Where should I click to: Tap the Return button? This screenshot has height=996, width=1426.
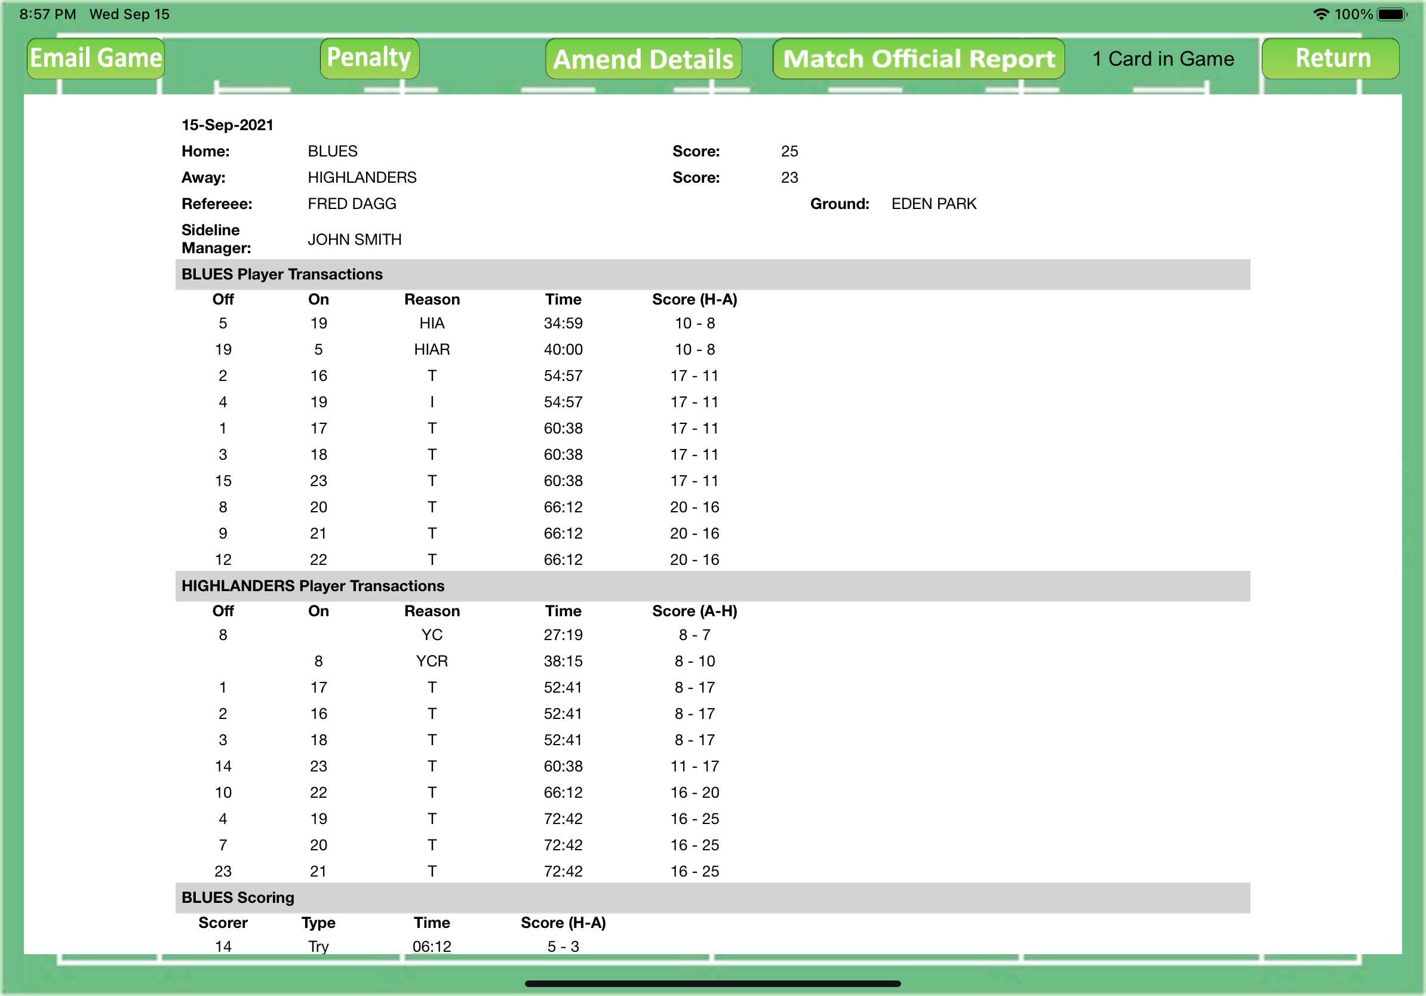click(1330, 59)
